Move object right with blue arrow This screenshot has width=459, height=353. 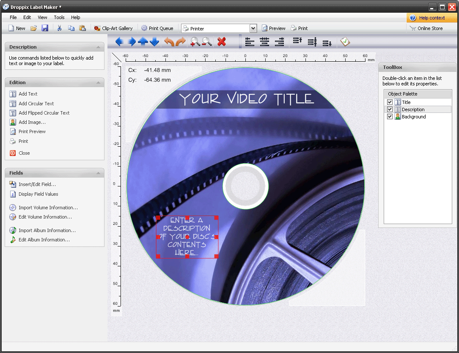(132, 42)
